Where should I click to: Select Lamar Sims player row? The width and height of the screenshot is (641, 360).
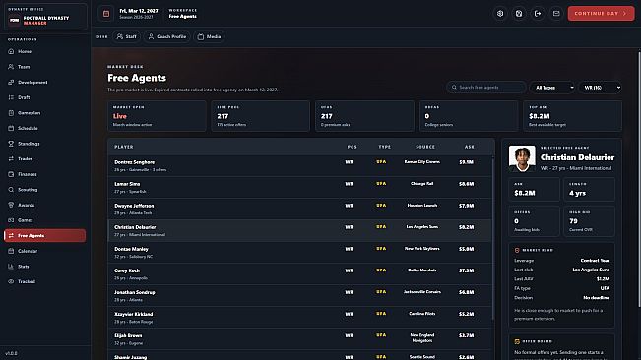[x=299, y=187]
